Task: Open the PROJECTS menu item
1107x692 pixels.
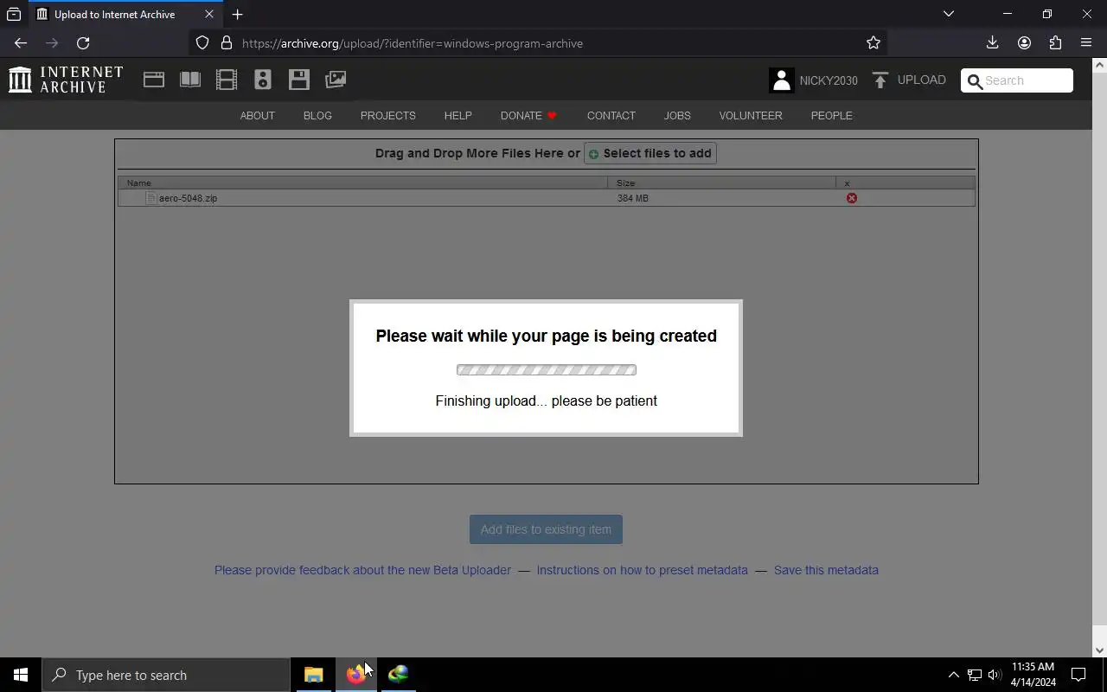Action: coord(387,115)
